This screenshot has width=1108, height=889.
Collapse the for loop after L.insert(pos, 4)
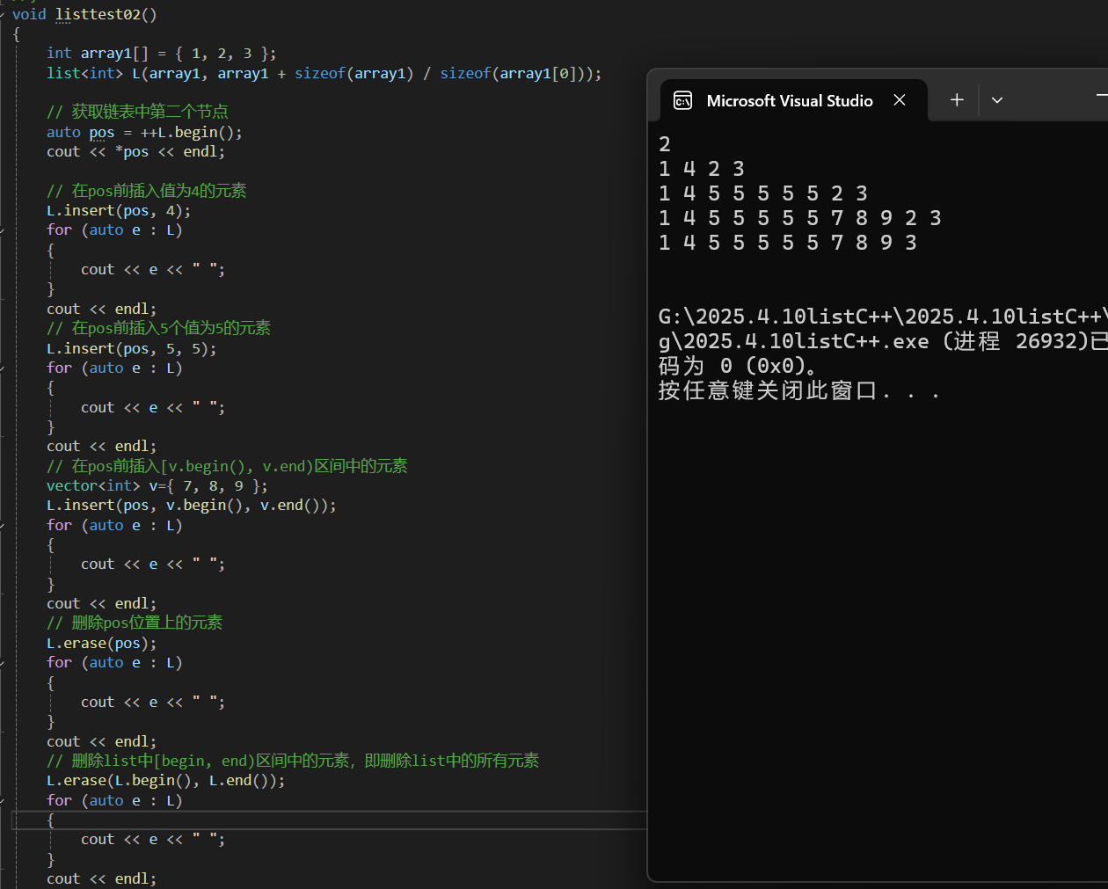(x=3, y=230)
